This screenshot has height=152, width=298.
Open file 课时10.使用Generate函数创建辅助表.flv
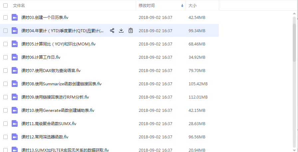58,110
